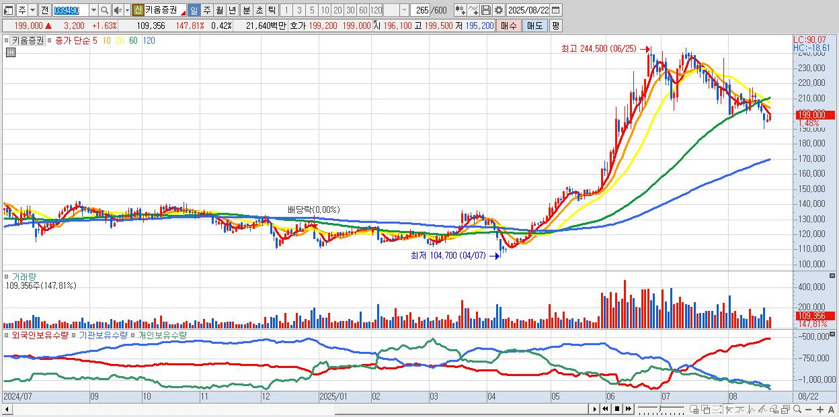The image size is (839, 417).
Task: Click the add candlestick chart icon
Action: click(461, 10)
